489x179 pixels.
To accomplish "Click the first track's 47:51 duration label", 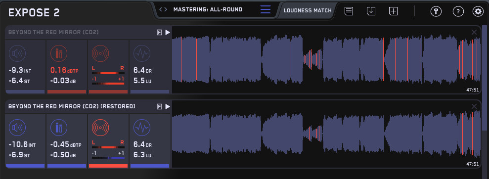I will point(472,90).
